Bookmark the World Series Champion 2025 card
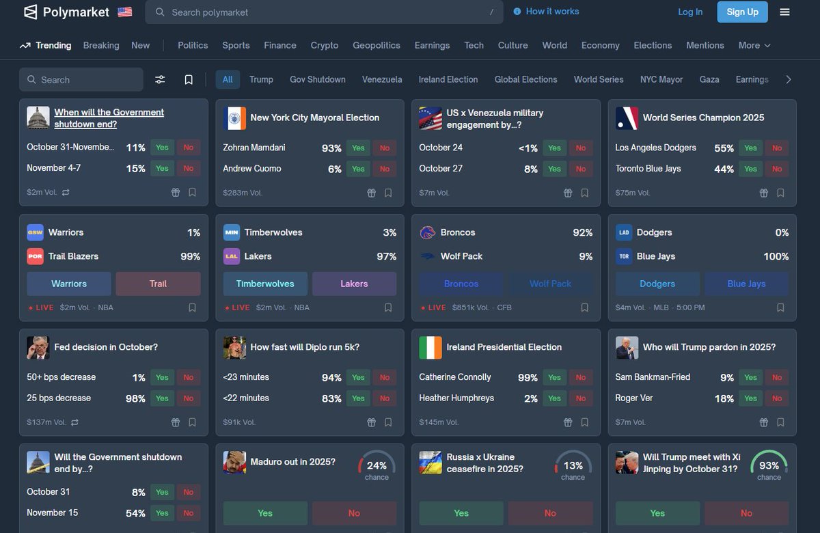The height and width of the screenshot is (533, 820). point(780,193)
